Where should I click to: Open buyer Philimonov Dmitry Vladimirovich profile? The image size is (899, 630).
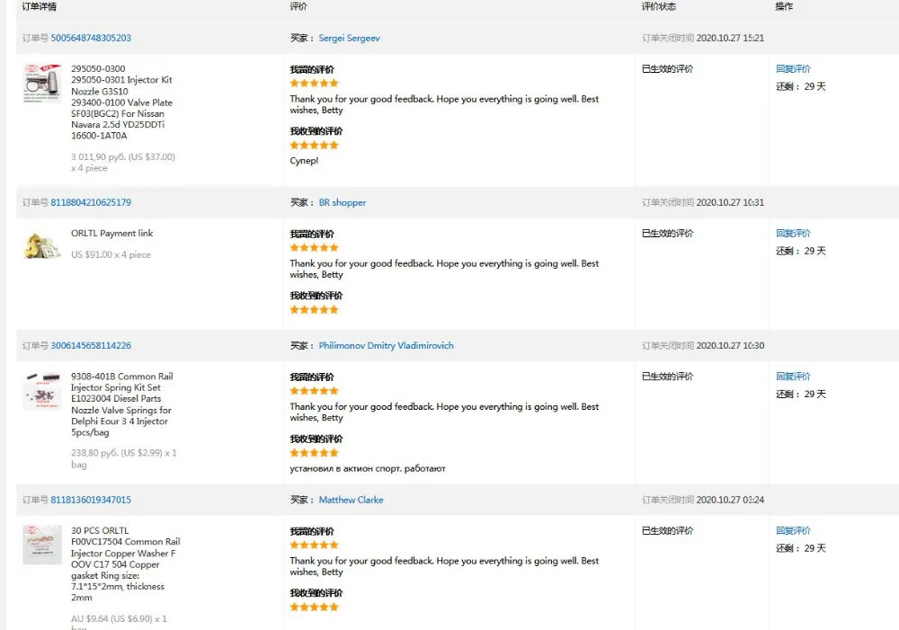(x=386, y=346)
